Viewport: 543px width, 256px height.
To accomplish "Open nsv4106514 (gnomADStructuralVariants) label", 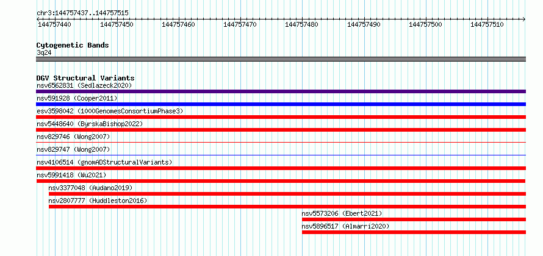I will coord(104,162).
